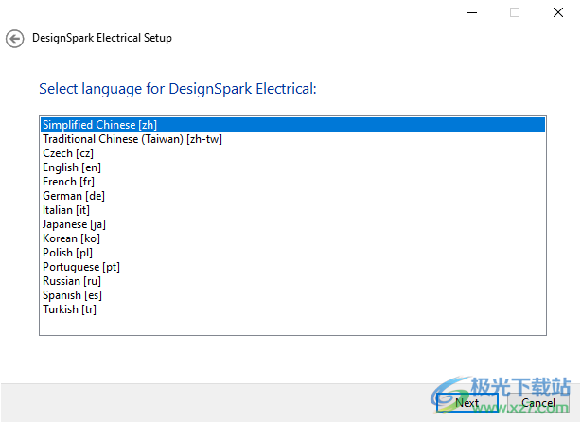Minimize the setup window
This screenshot has height=423, width=581.
tap(472, 12)
